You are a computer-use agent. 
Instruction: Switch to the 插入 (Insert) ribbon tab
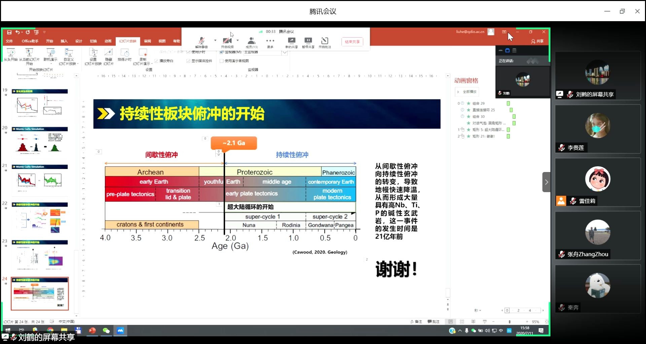pyautogui.click(x=64, y=41)
